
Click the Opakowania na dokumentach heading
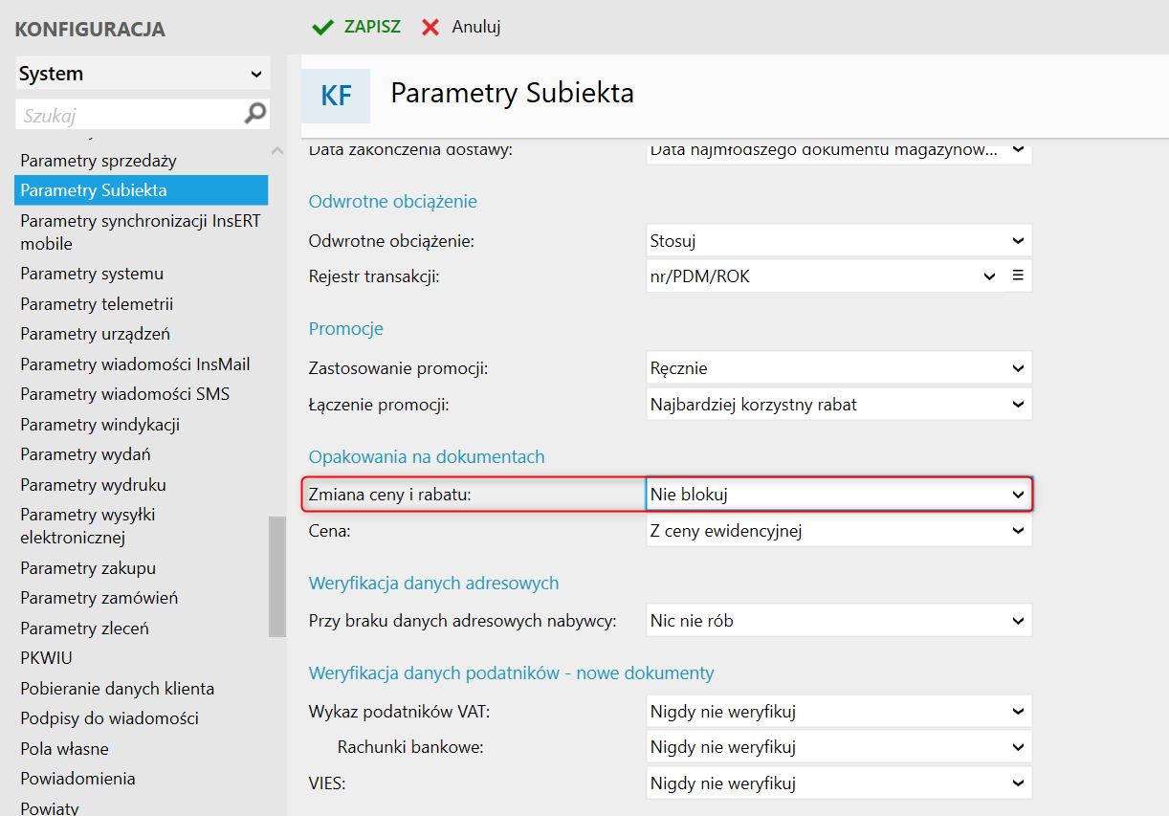coord(426,456)
